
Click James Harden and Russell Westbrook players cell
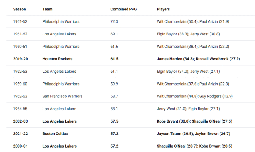tap(198, 59)
